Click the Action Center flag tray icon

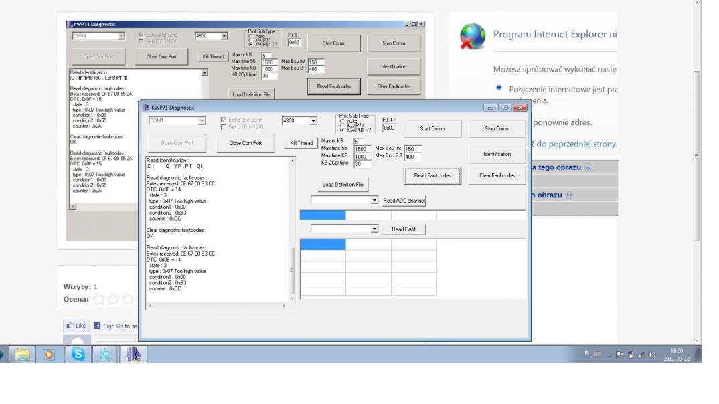point(619,354)
